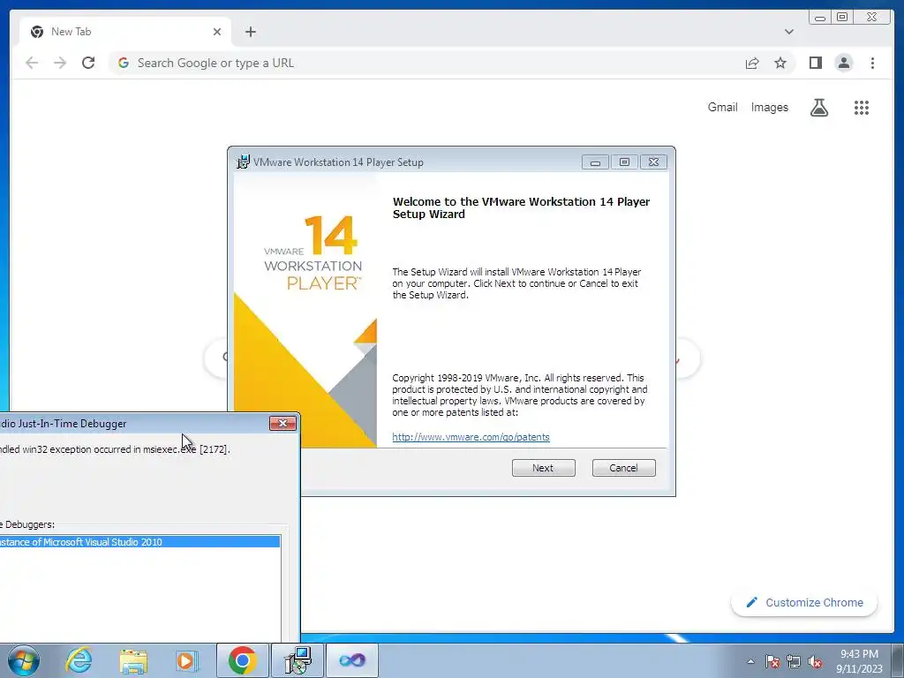Open the Google apps grid

[x=862, y=107]
